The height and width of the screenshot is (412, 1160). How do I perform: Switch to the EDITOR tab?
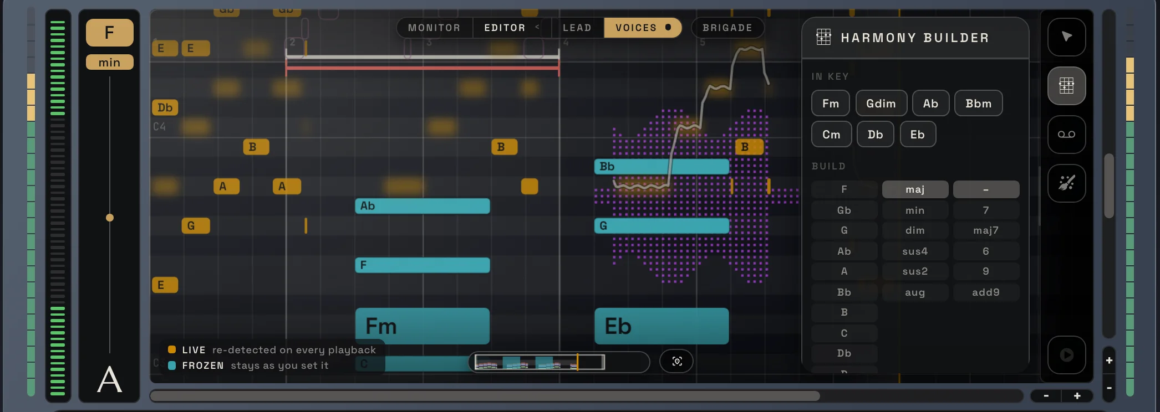tap(505, 28)
